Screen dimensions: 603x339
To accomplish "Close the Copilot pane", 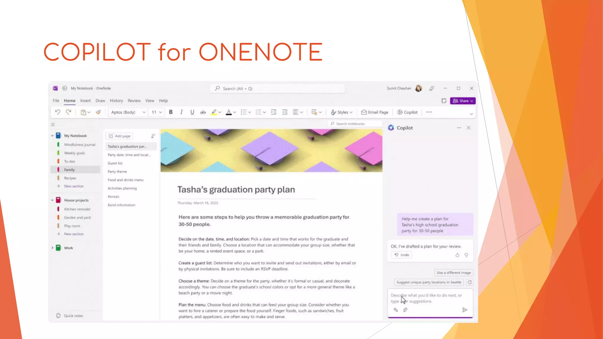I will (x=468, y=128).
